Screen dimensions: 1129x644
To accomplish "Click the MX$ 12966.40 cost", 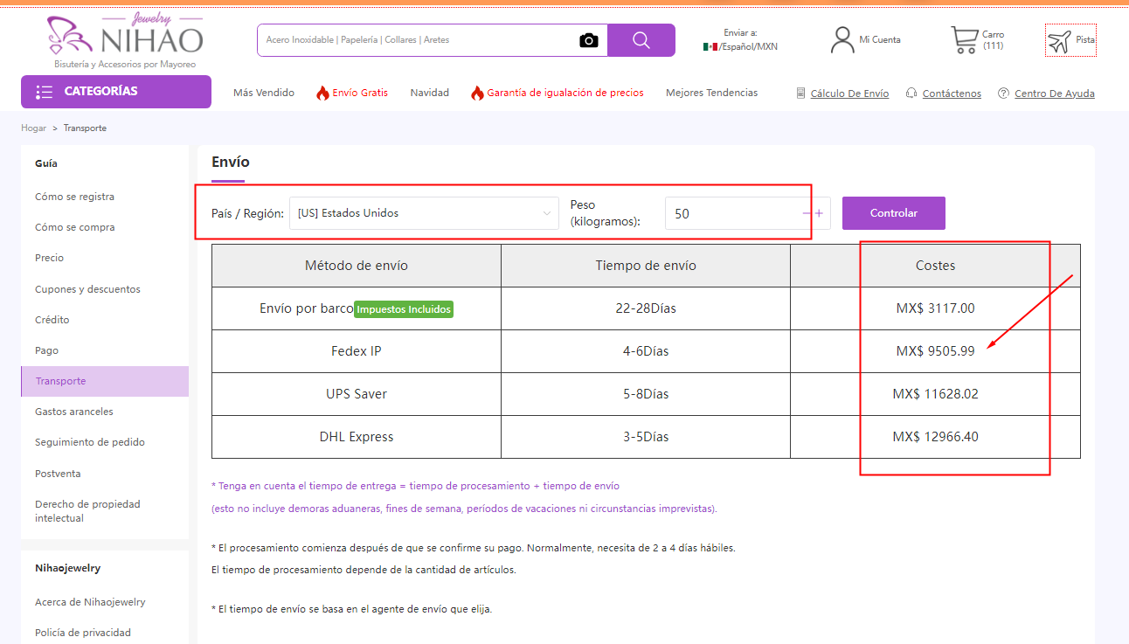I will pyautogui.click(x=935, y=437).
